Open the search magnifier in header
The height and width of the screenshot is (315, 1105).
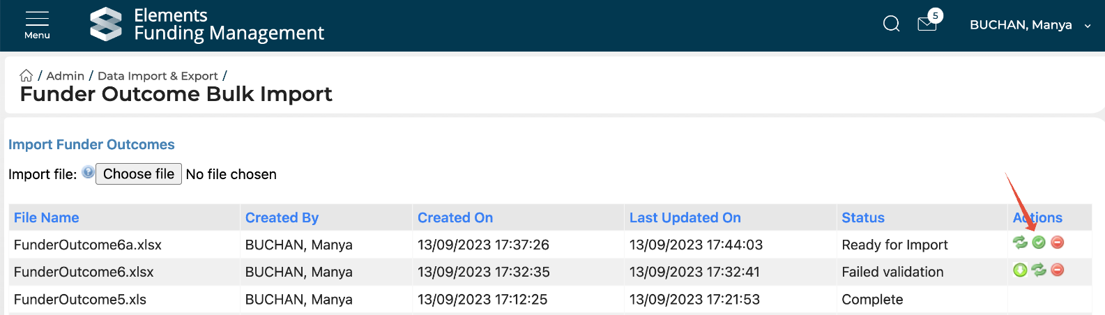coord(891,24)
